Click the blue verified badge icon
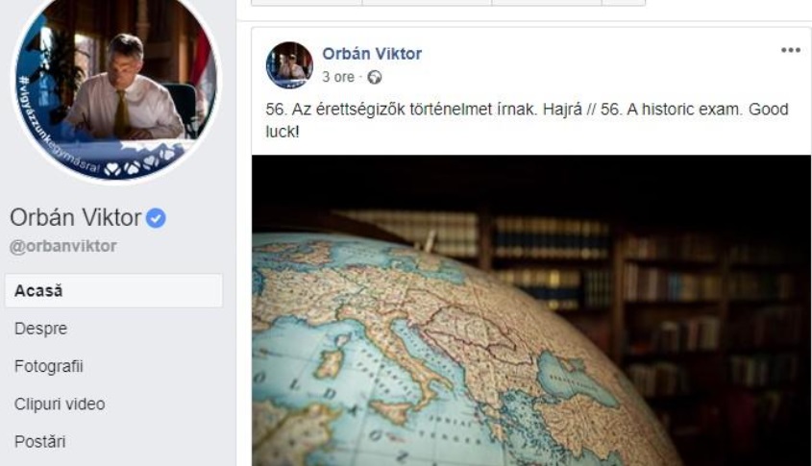The width and height of the screenshot is (812, 466). click(156, 218)
